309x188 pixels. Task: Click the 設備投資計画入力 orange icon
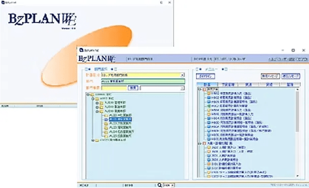point(209,164)
